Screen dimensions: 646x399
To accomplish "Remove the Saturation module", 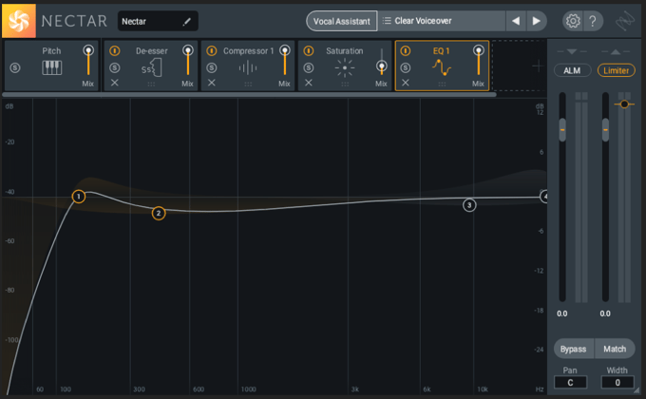I will [x=309, y=83].
